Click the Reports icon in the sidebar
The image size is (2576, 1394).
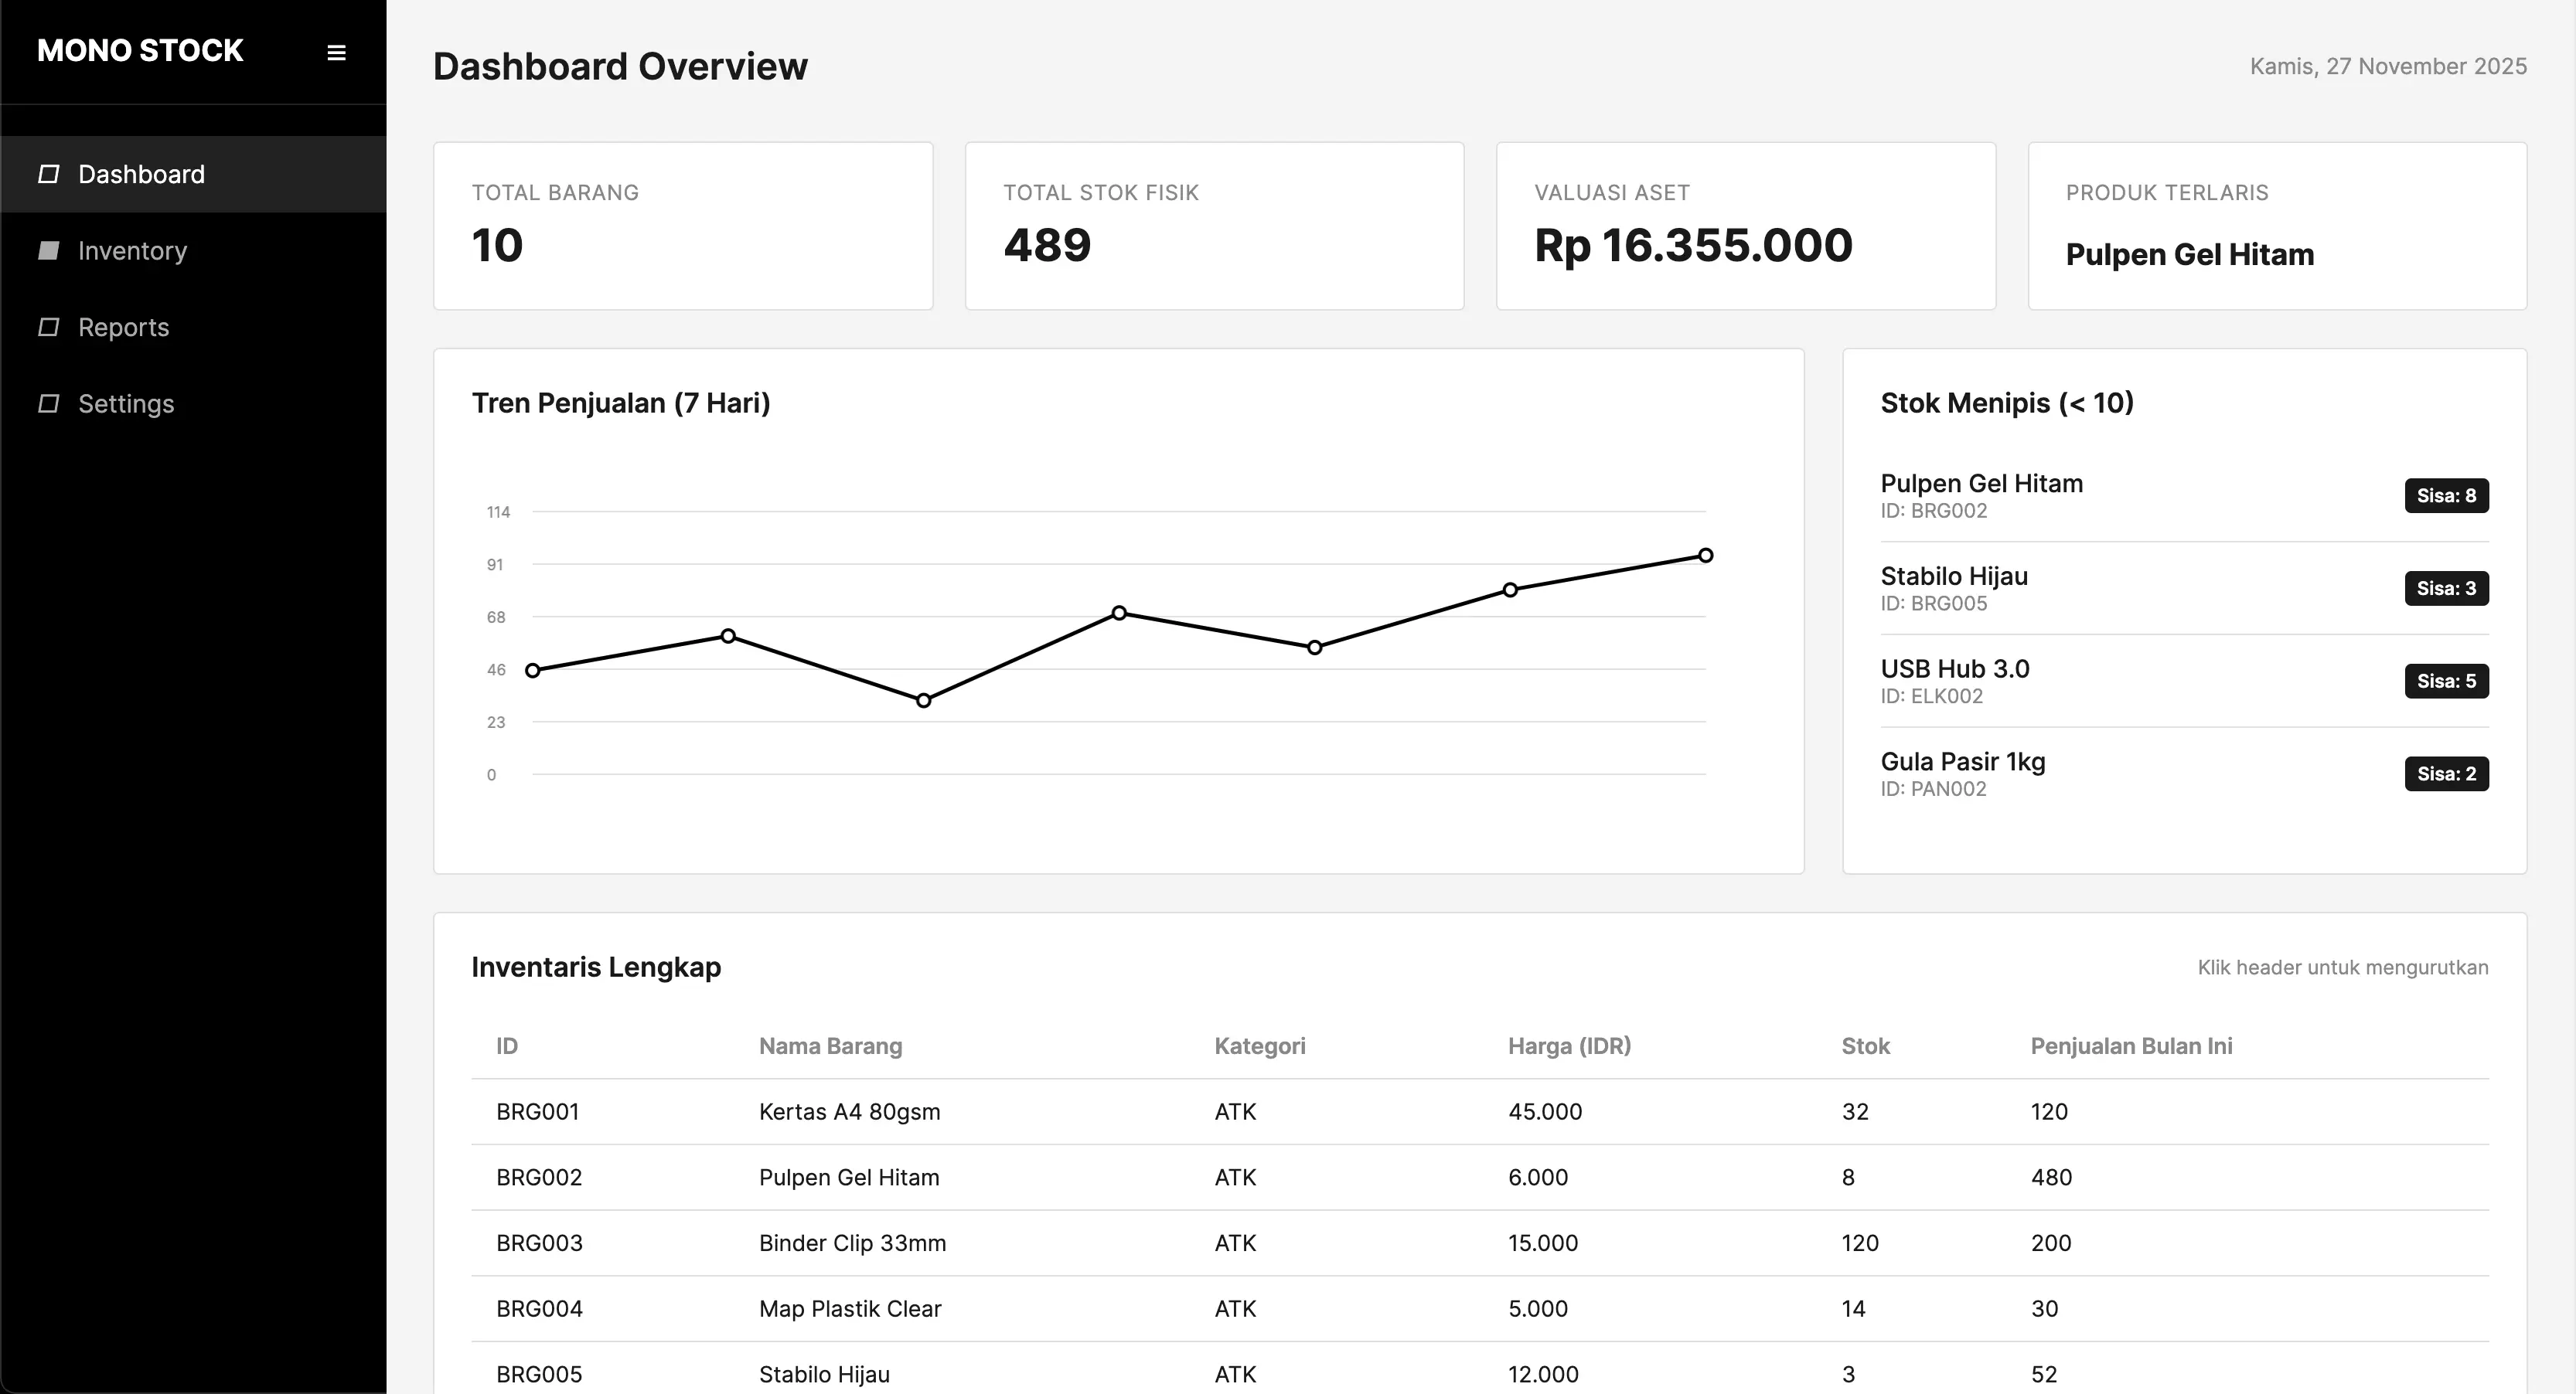click(x=49, y=327)
